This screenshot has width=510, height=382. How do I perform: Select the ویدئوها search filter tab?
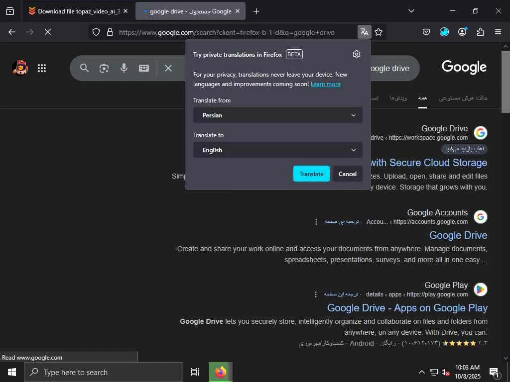(x=398, y=98)
